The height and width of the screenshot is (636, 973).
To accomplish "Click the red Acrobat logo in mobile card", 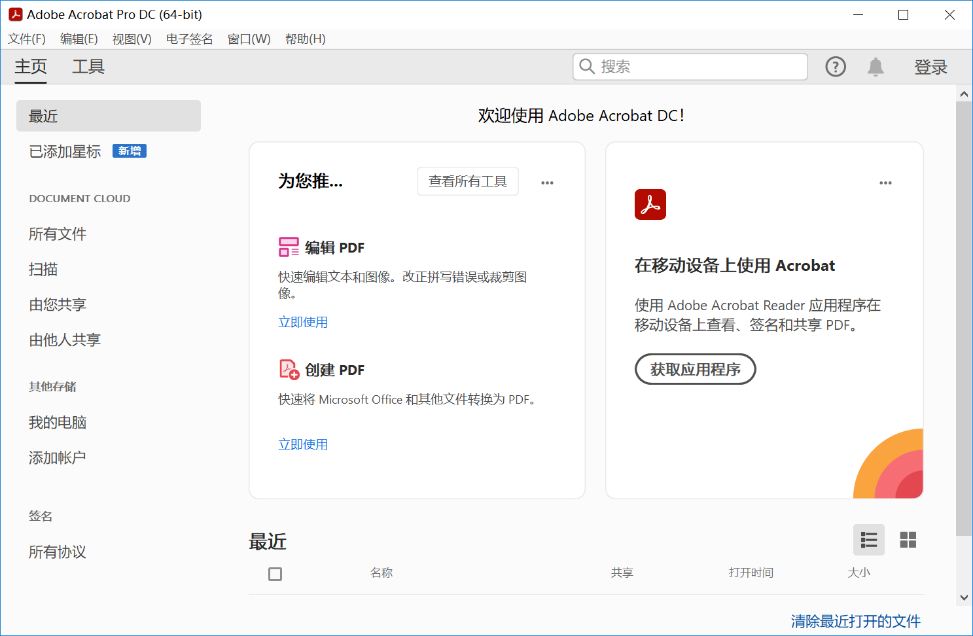I will click(x=650, y=204).
